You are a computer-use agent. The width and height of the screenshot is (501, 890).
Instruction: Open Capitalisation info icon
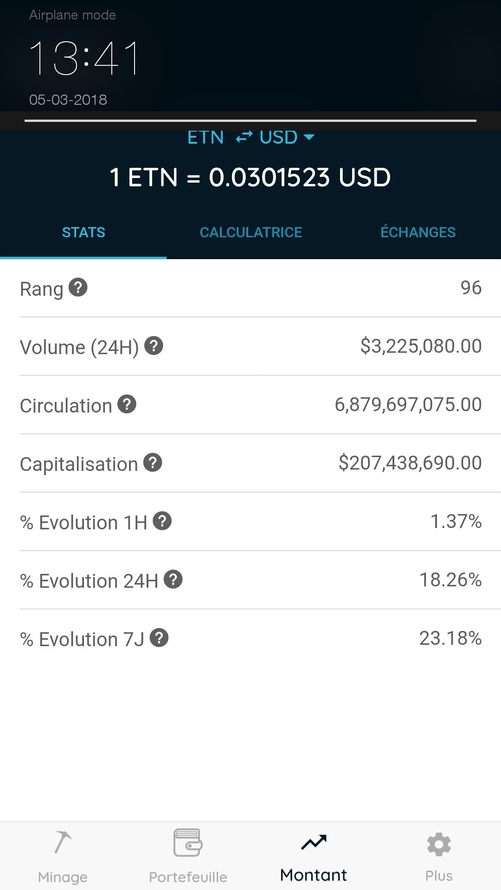click(x=153, y=463)
